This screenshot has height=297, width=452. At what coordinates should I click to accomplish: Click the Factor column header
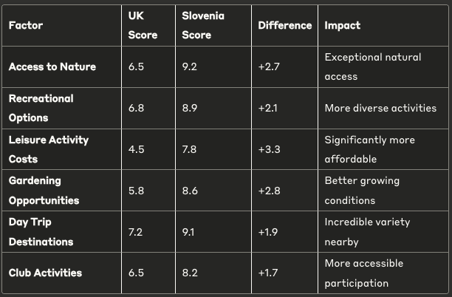26,25
